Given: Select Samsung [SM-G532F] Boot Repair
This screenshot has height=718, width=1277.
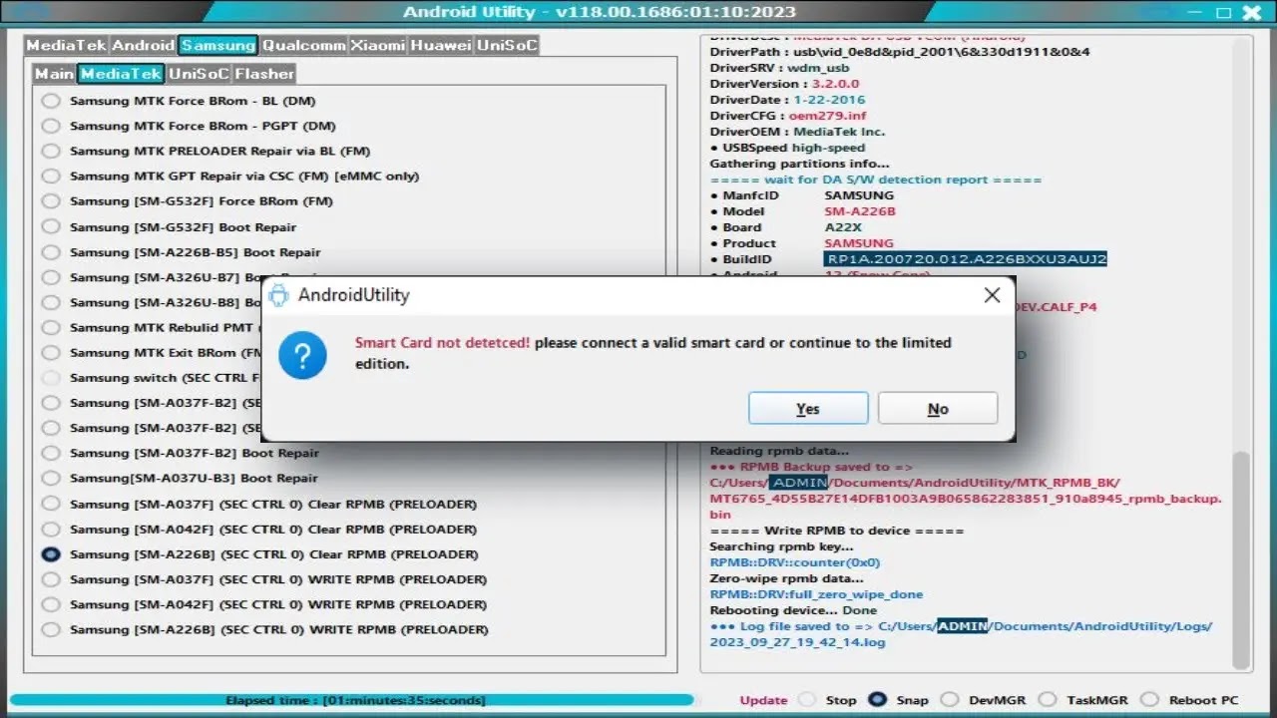Looking at the screenshot, I should pyautogui.click(x=50, y=227).
